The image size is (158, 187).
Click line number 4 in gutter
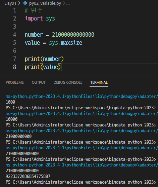point(14,35)
